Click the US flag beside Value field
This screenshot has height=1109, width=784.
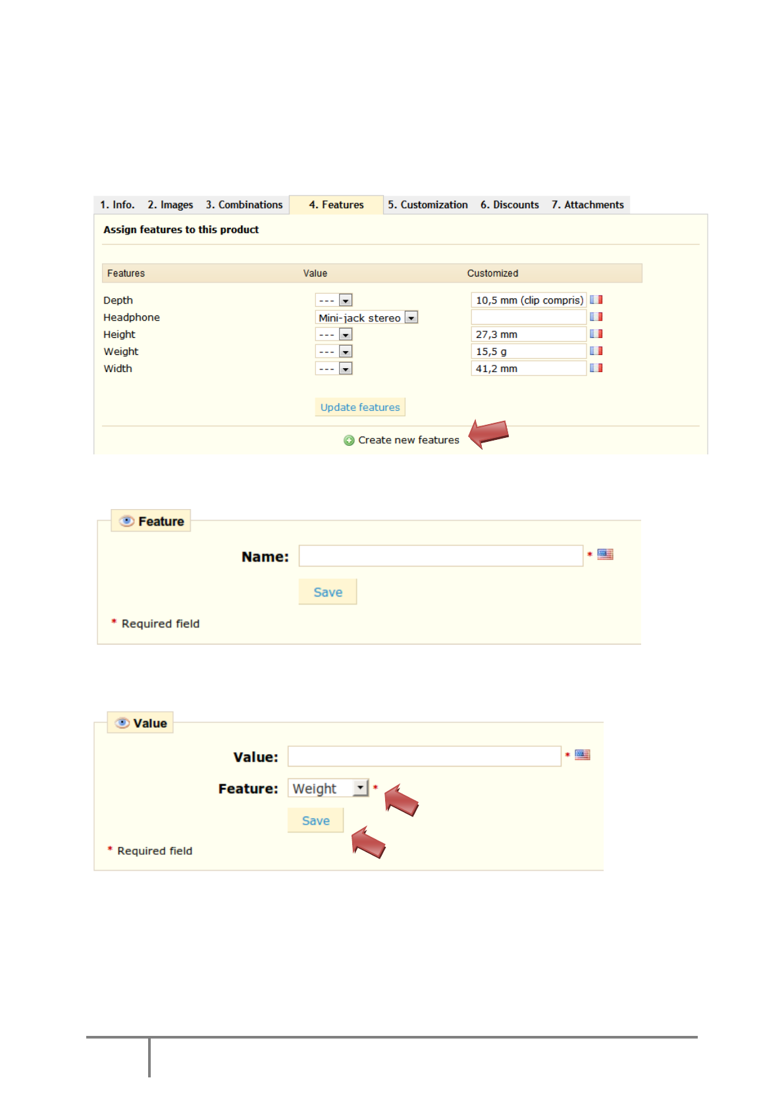coord(583,755)
